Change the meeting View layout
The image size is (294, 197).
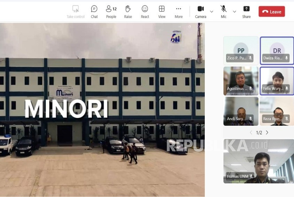point(162,12)
